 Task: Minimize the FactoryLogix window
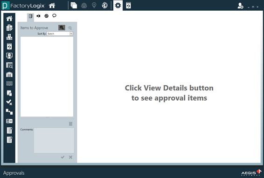tap(249, 7)
